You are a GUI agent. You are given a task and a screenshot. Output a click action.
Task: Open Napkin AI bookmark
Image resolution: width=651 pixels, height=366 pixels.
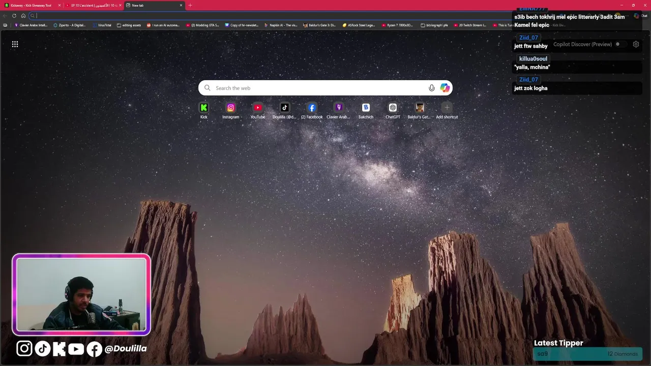click(281, 25)
